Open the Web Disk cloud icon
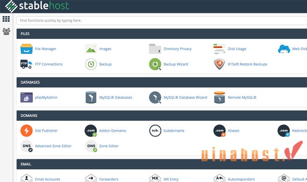This screenshot has width=307, height=182. (284, 49)
